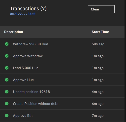Screen dimensions: 126x122
Task: Click the 6m ago start time
Action: (98, 104)
